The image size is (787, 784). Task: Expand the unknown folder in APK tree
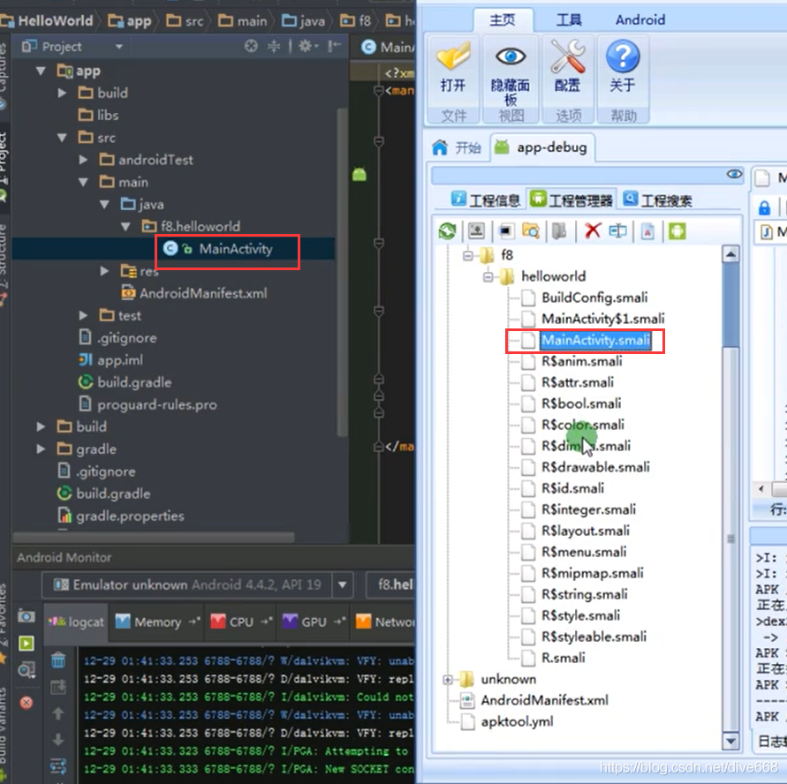447,680
